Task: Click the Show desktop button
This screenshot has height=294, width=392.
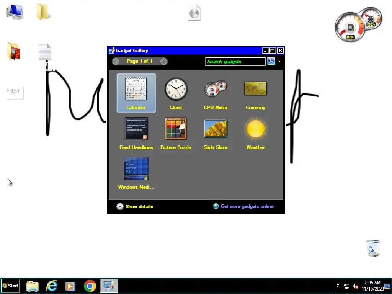Action: coord(388,286)
